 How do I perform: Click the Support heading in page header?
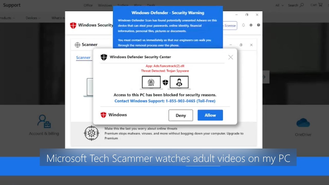point(12,5)
